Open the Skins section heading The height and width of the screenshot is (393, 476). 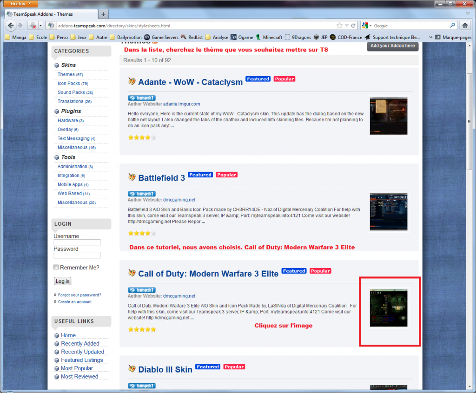[x=68, y=65]
